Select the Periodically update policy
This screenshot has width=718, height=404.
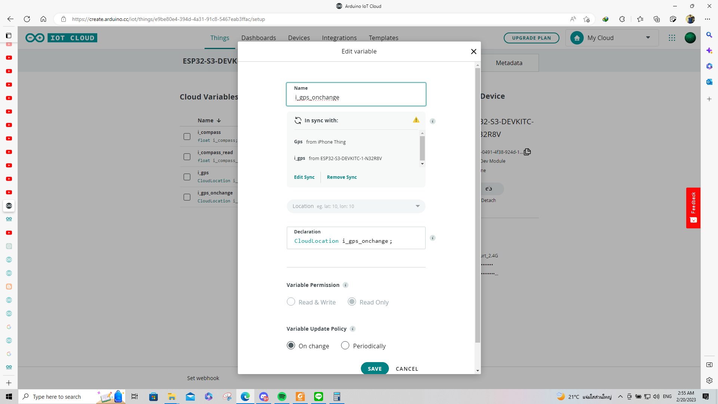point(345,346)
